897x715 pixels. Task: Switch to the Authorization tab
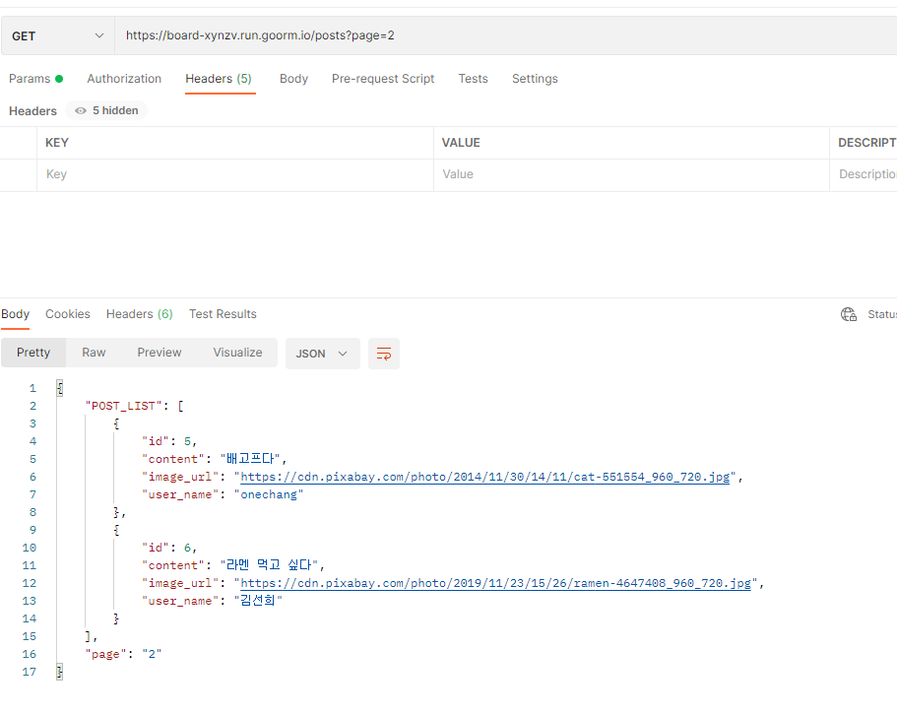tap(124, 79)
